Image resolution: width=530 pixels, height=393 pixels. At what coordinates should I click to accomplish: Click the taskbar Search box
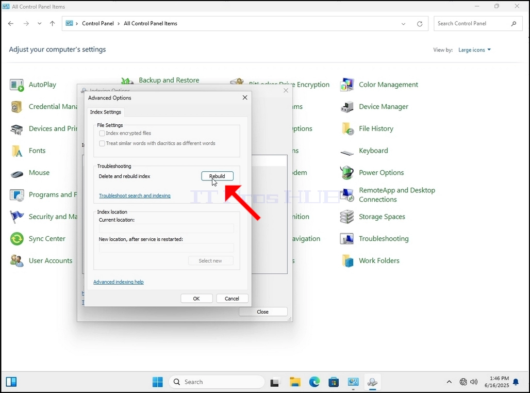(217, 382)
